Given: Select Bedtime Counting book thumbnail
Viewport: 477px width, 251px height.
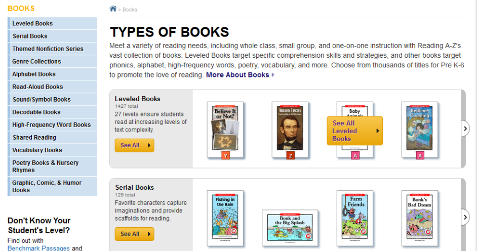Looking at the screenshot, I should [x=420, y=127].
